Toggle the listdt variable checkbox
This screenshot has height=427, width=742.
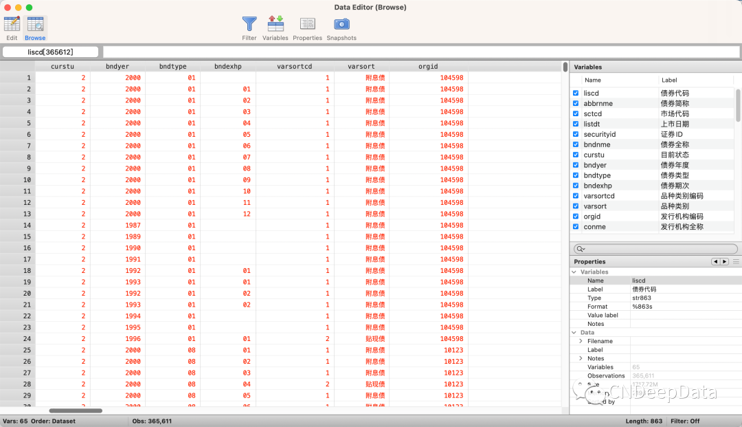(x=576, y=124)
